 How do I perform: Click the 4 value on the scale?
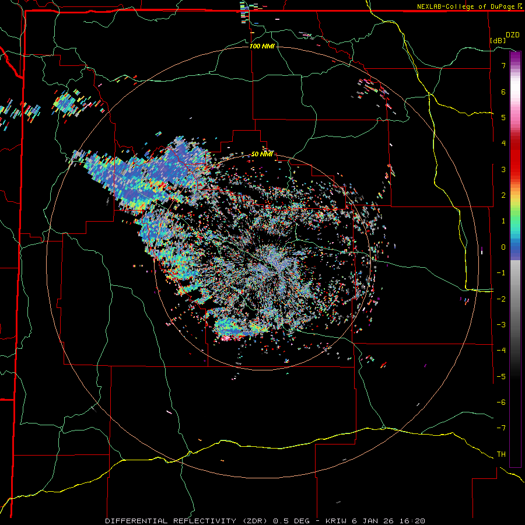click(503, 143)
